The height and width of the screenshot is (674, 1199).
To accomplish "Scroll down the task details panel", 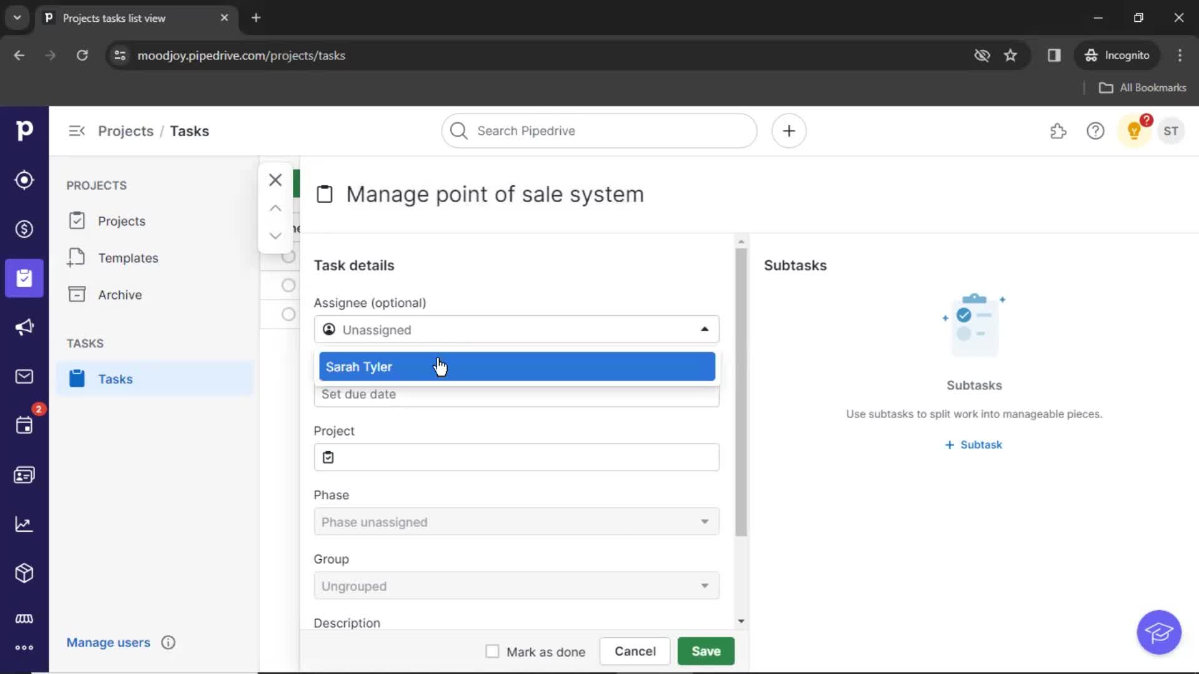I will coord(740,623).
